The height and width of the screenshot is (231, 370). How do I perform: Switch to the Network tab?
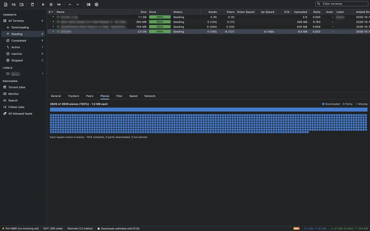150,96
